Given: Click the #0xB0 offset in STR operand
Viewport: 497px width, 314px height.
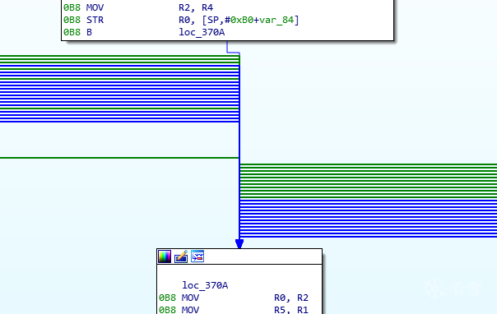Looking at the screenshot, I should click(239, 20).
